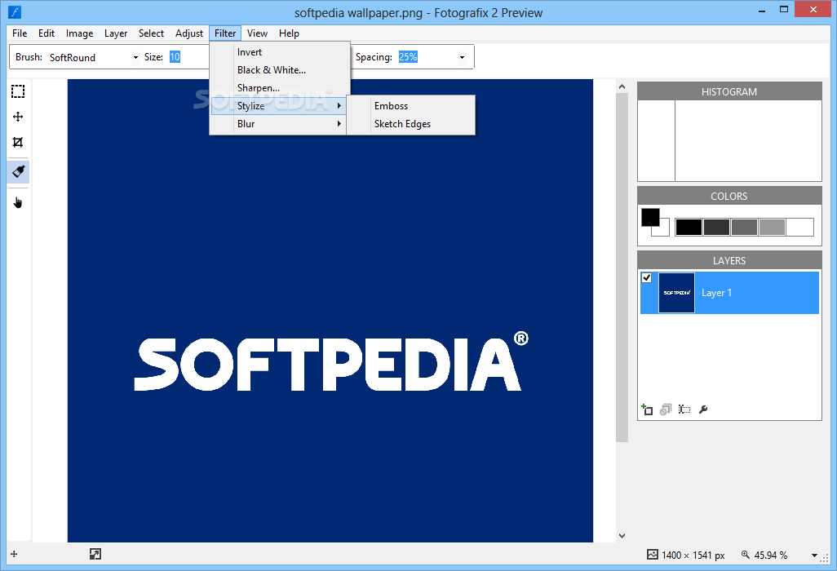The height and width of the screenshot is (571, 837).
Task: Click the foreground black color swatch
Action: pyautogui.click(x=650, y=217)
